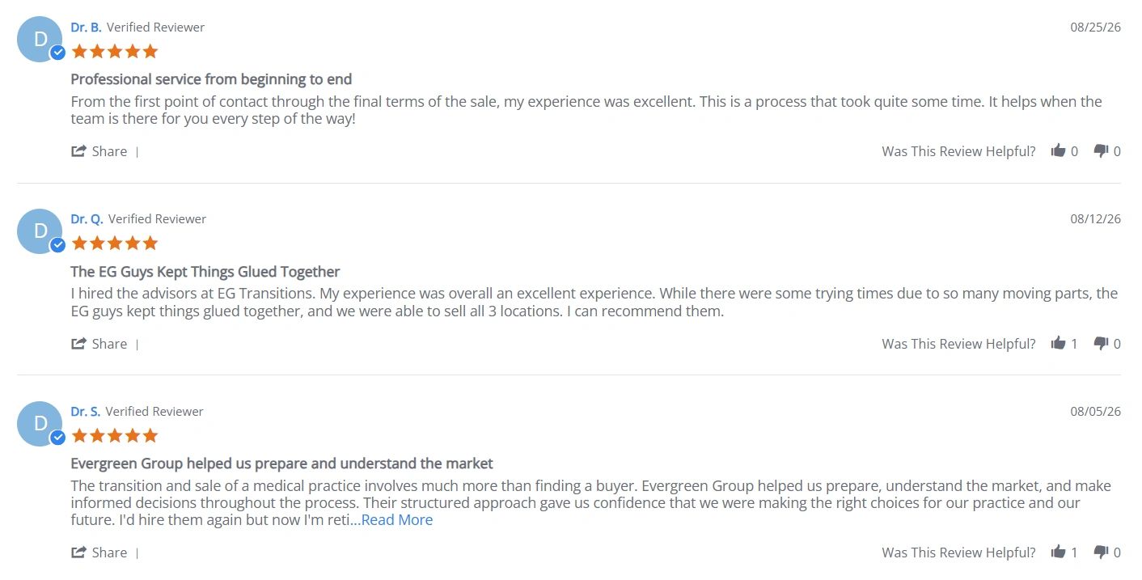Open Dr. Q. reviewer name link
Image resolution: width=1142 pixels, height=580 pixels.
click(x=87, y=219)
